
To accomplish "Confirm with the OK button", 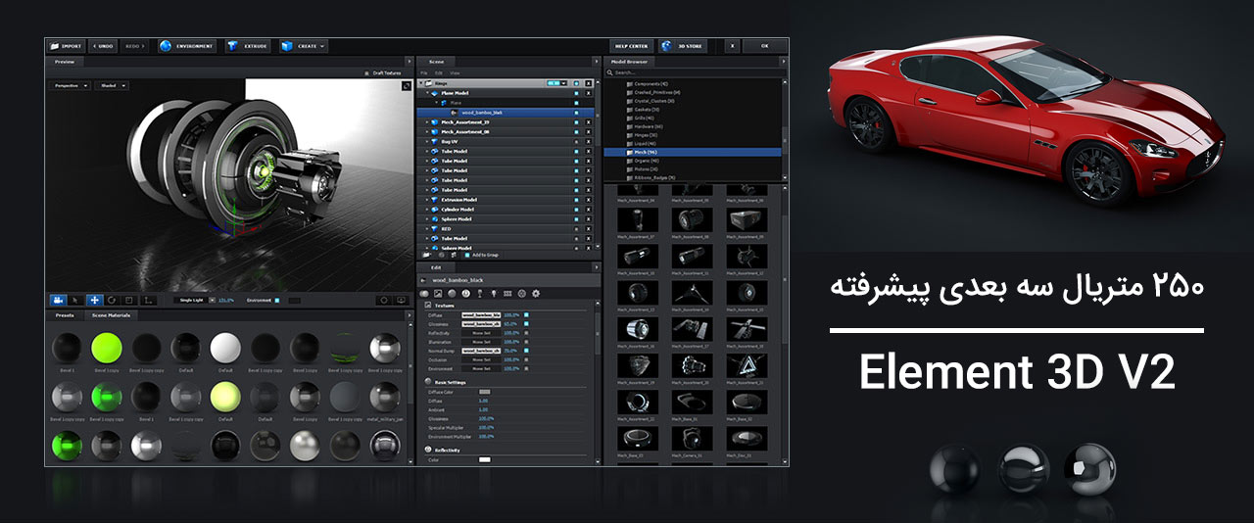I will click(x=765, y=46).
